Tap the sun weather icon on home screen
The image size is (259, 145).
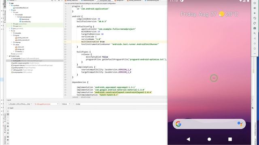click(x=221, y=14)
